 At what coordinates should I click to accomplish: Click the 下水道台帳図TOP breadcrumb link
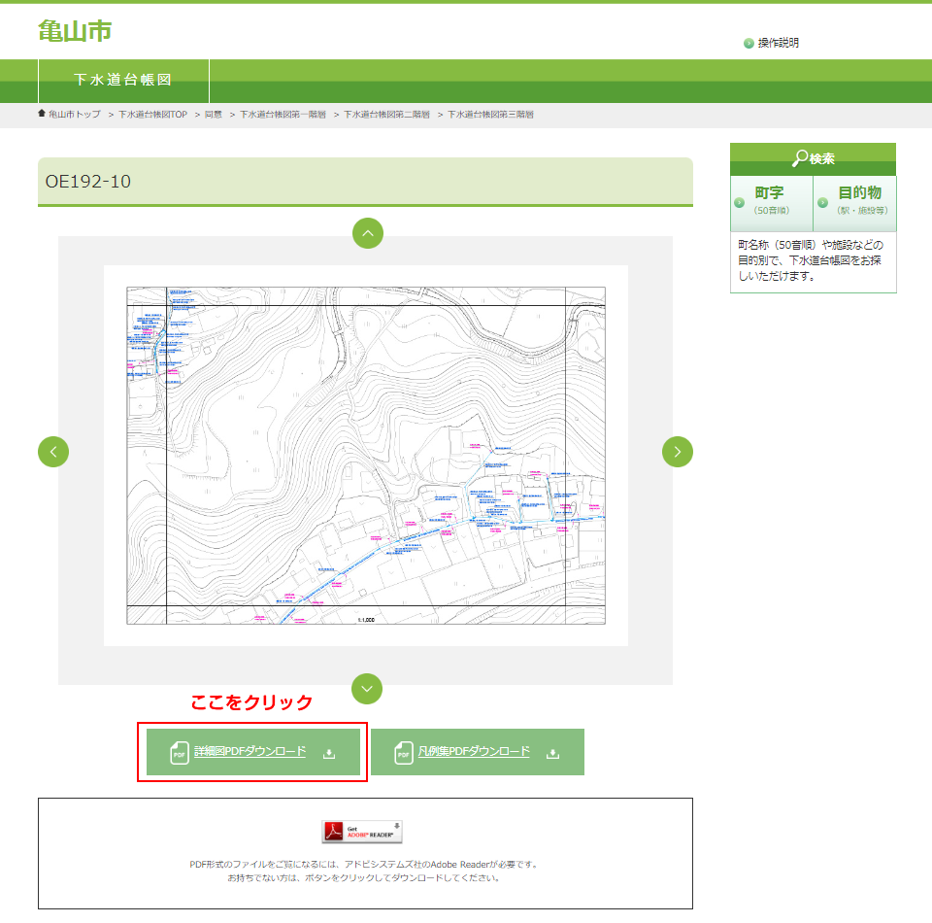tap(152, 115)
